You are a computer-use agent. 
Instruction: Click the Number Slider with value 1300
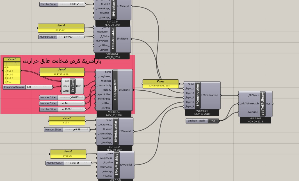tap(62, 109)
